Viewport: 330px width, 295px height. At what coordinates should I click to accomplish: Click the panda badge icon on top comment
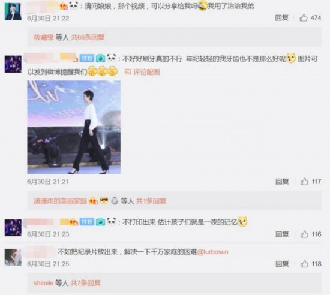coord(74,5)
